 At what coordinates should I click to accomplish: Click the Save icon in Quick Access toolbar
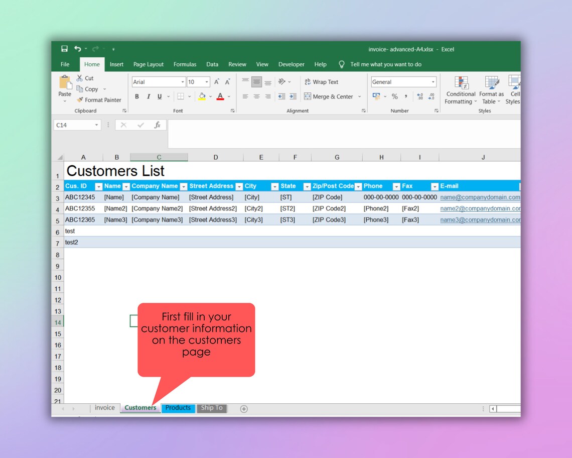click(x=64, y=48)
